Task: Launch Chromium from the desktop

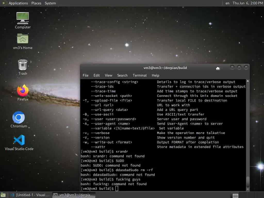Action: coord(19,119)
